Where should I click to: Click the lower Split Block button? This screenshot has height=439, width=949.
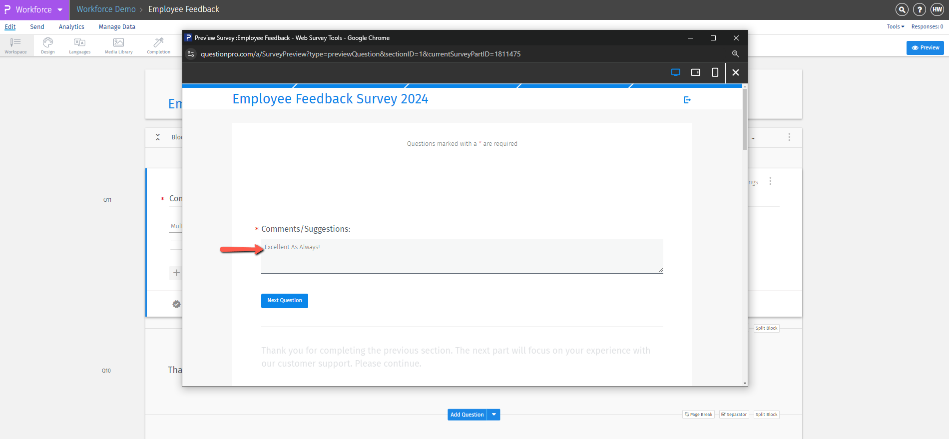[766, 415]
